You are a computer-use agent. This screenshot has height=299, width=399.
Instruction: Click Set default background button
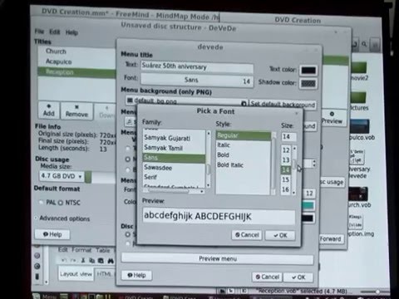pyautogui.click(x=283, y=104)
